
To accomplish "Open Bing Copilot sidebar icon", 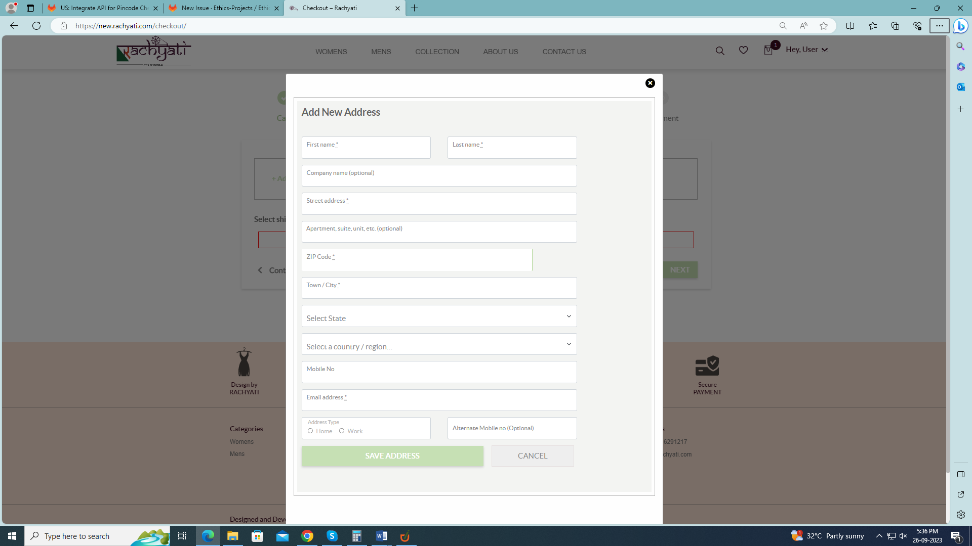I will [x=960, y=26].
